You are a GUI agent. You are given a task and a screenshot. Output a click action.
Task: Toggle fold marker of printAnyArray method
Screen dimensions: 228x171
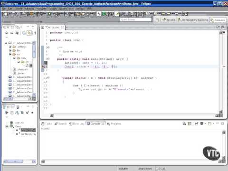pyautogui.click(x=48, y=78)
